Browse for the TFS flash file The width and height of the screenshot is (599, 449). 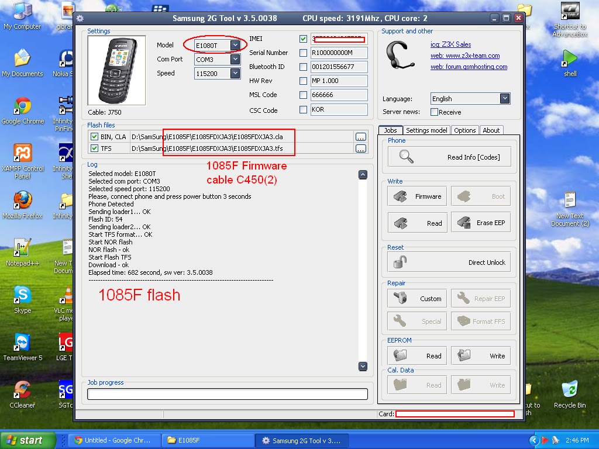(360, 148)
